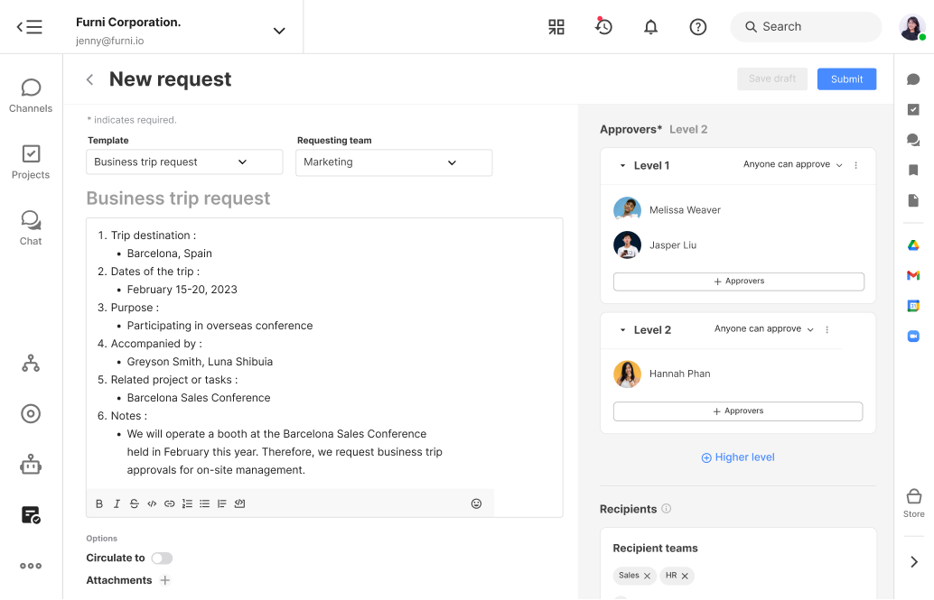The image size is (934, 600).
Task: Open the notifications bell
Action: tap(650, 27)
